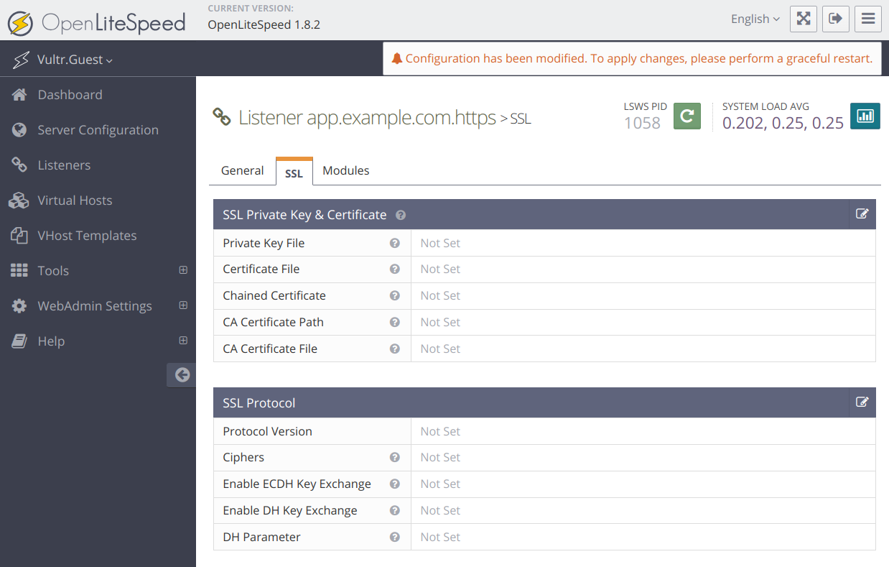Click the Private Key File Not Set value
Viewport: 889px width, 567px height.
[440, 243]
